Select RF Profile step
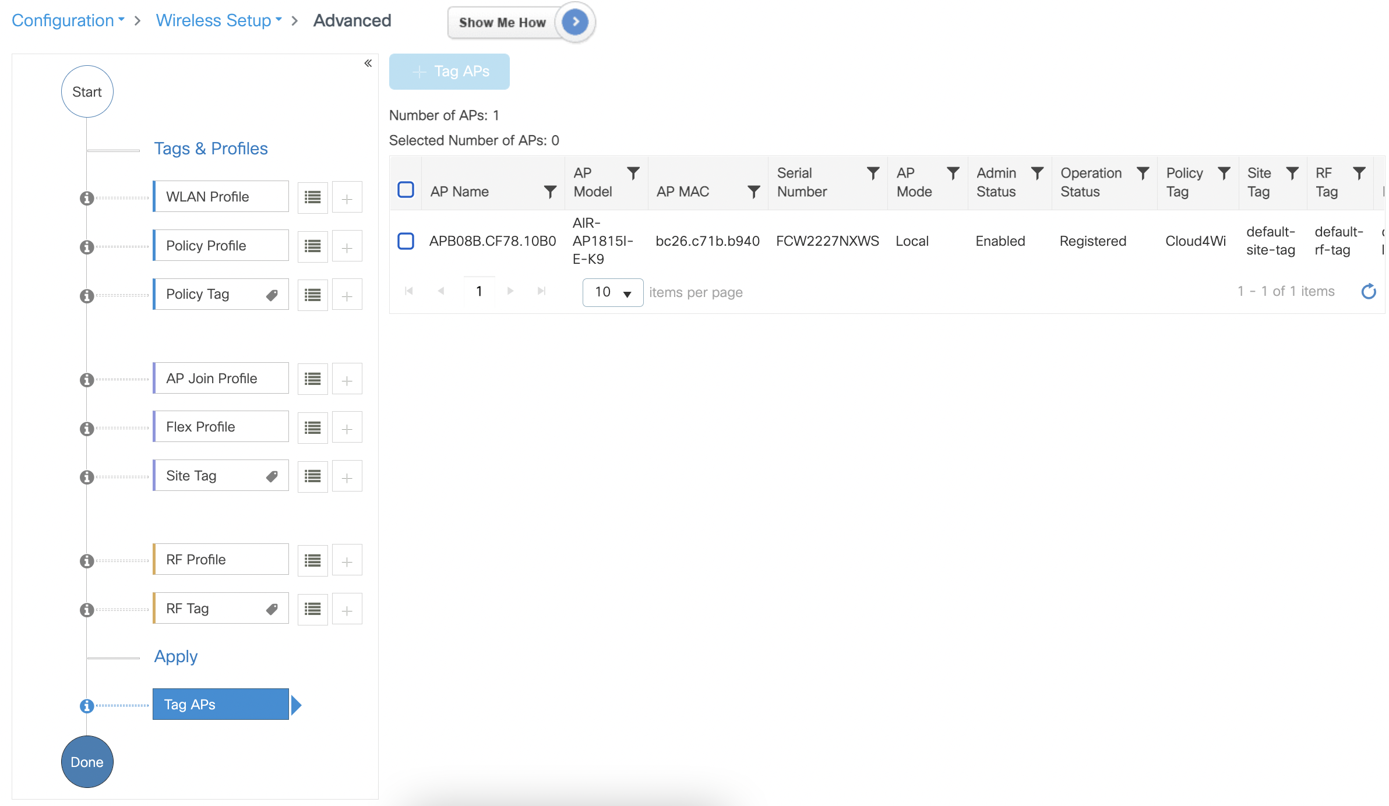1389x806 pixels. 221,560
